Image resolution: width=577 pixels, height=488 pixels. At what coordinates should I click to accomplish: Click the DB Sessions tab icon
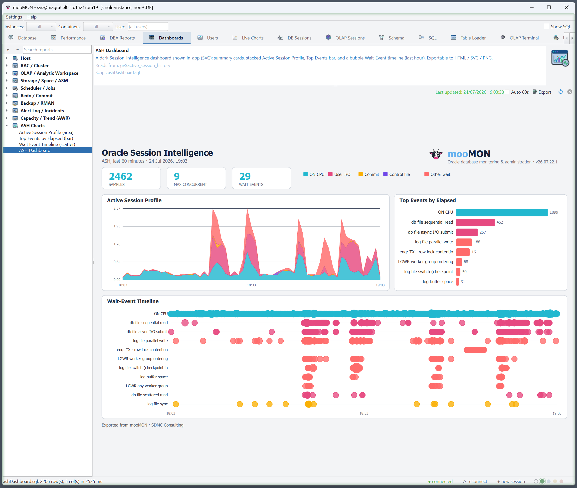click(281, 38)
